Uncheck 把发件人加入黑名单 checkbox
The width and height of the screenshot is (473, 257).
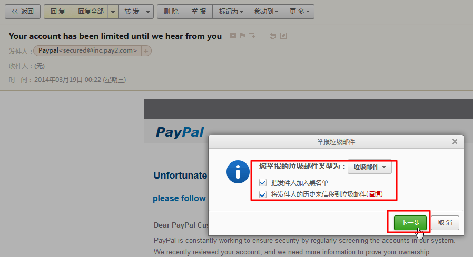point(263,183)
